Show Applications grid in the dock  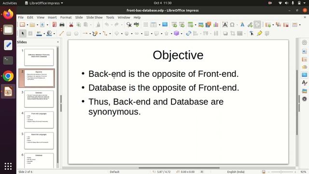[x=8, y=166]
